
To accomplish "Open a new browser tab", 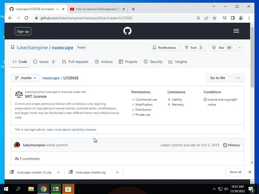I will [x=133, y=9].
